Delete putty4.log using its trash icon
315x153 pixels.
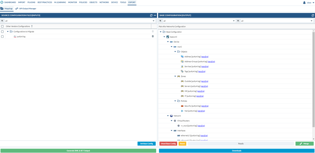point(153,36)
